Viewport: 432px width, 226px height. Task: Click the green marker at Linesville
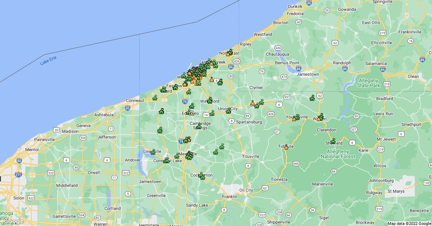[153, 152]
